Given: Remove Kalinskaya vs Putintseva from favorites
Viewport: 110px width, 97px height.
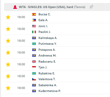Looking at the screenshot, I should click(8, 41).
